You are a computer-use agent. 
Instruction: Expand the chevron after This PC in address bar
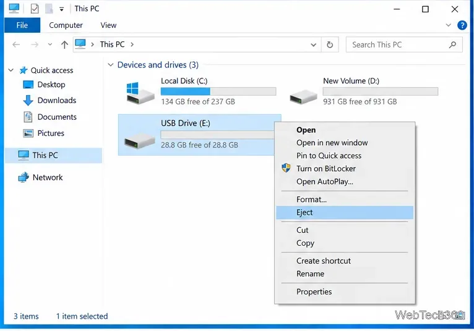[x=132, y=44]
